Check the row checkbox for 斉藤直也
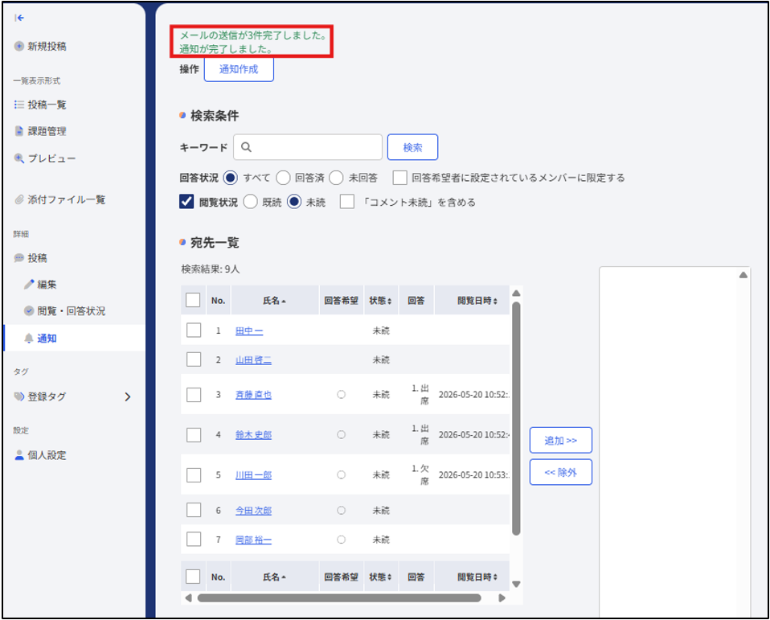The image size is (770, 620). click(194, 395)
